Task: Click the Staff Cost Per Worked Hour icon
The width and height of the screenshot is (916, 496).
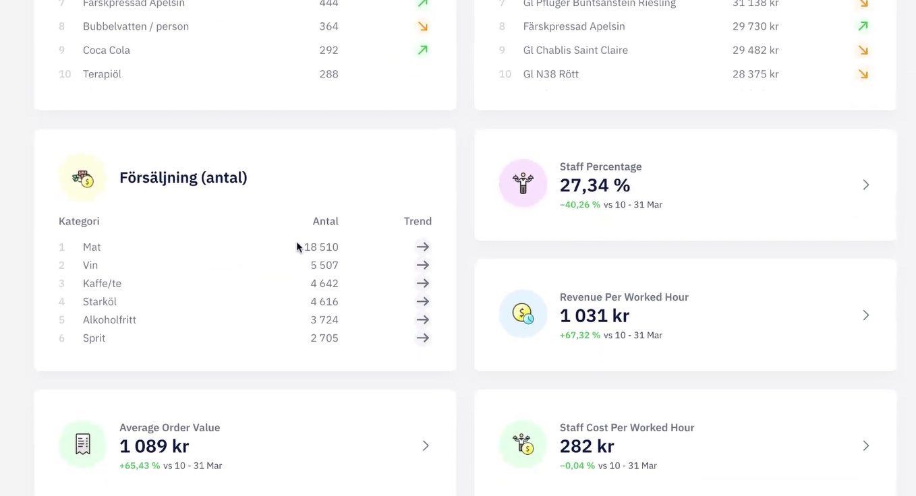Action: 523,445
